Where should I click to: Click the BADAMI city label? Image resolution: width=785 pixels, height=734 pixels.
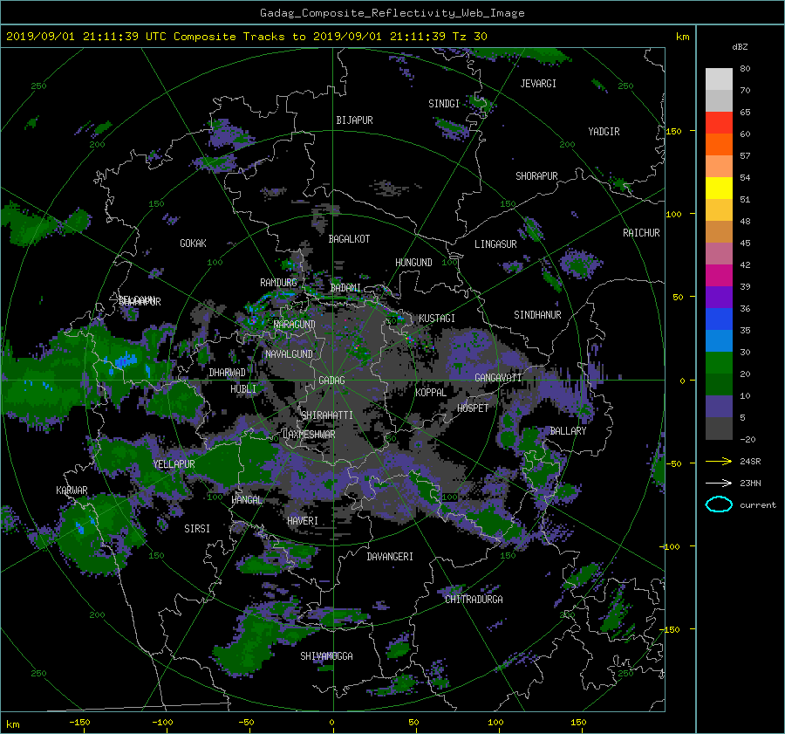tap(345, 288)
